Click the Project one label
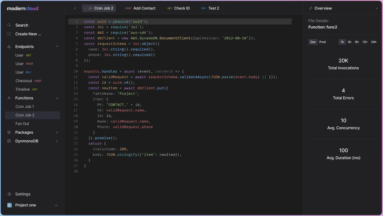This screenshot has width=383, height=216. 26,205
